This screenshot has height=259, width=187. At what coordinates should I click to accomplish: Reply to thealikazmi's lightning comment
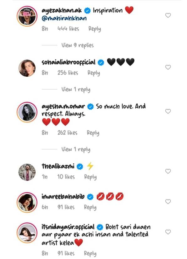(x=90, y=177)
